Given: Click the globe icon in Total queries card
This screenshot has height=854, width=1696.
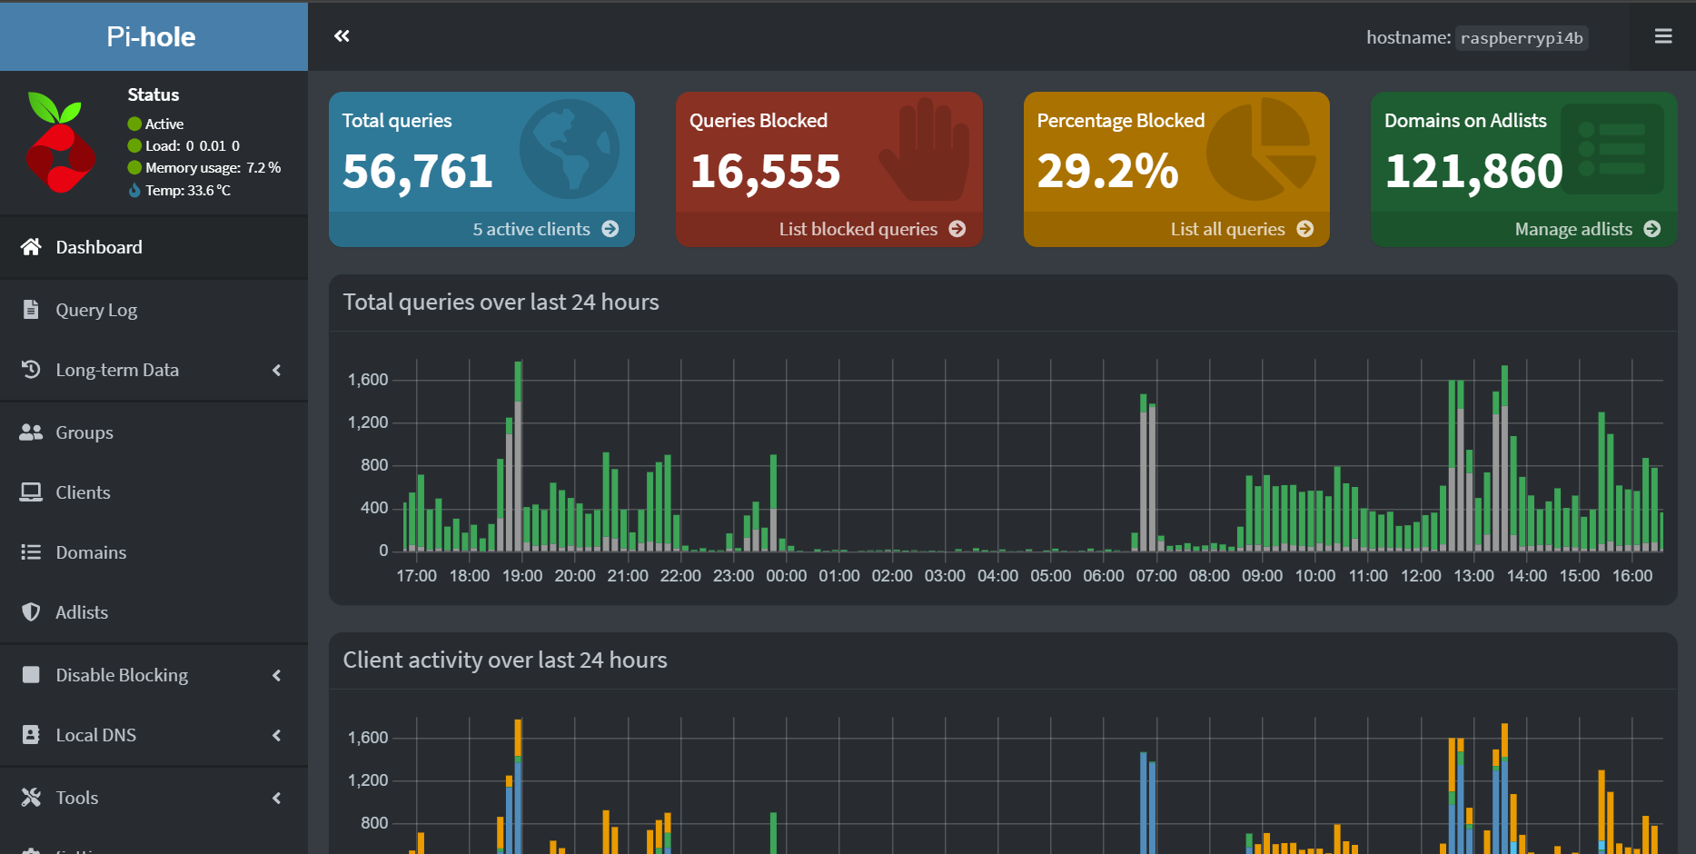Looking at the screenshot, I should pyautogui.click(x=570, y=149).
